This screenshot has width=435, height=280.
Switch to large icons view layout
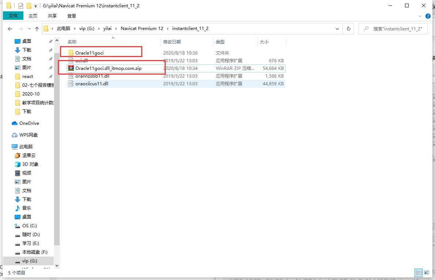(427, 273)
